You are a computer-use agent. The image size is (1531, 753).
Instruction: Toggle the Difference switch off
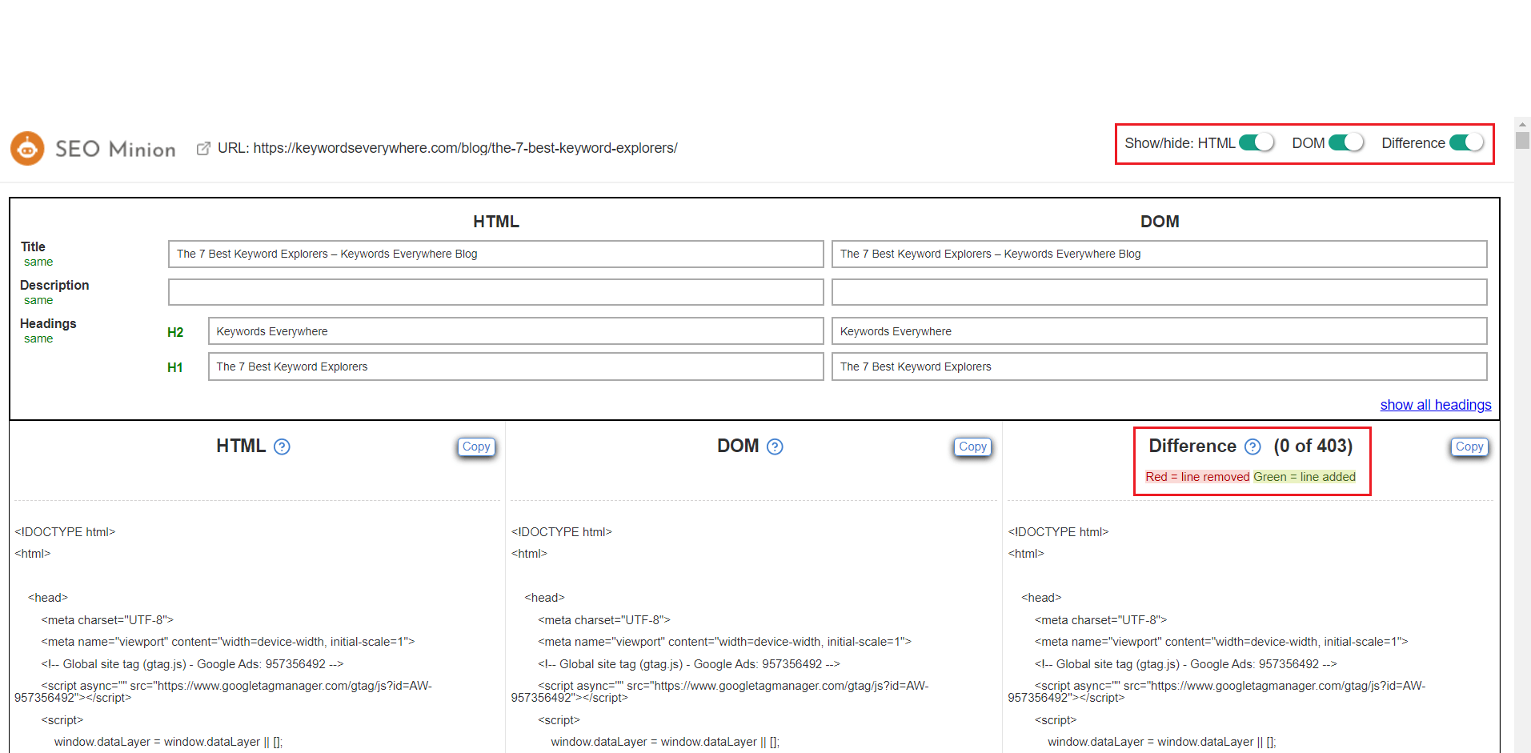(1467, 142)
